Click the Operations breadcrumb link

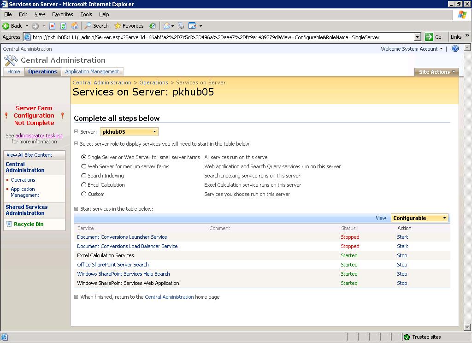click(x=153, y=83)
